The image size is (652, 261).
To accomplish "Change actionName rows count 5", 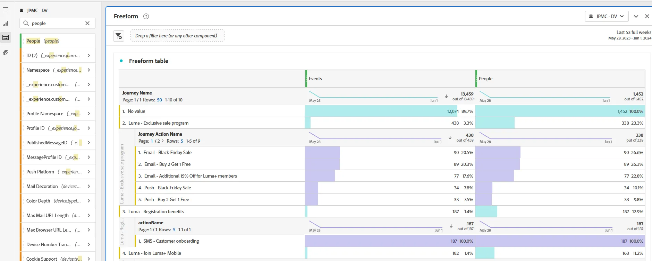I will point(174,229).
